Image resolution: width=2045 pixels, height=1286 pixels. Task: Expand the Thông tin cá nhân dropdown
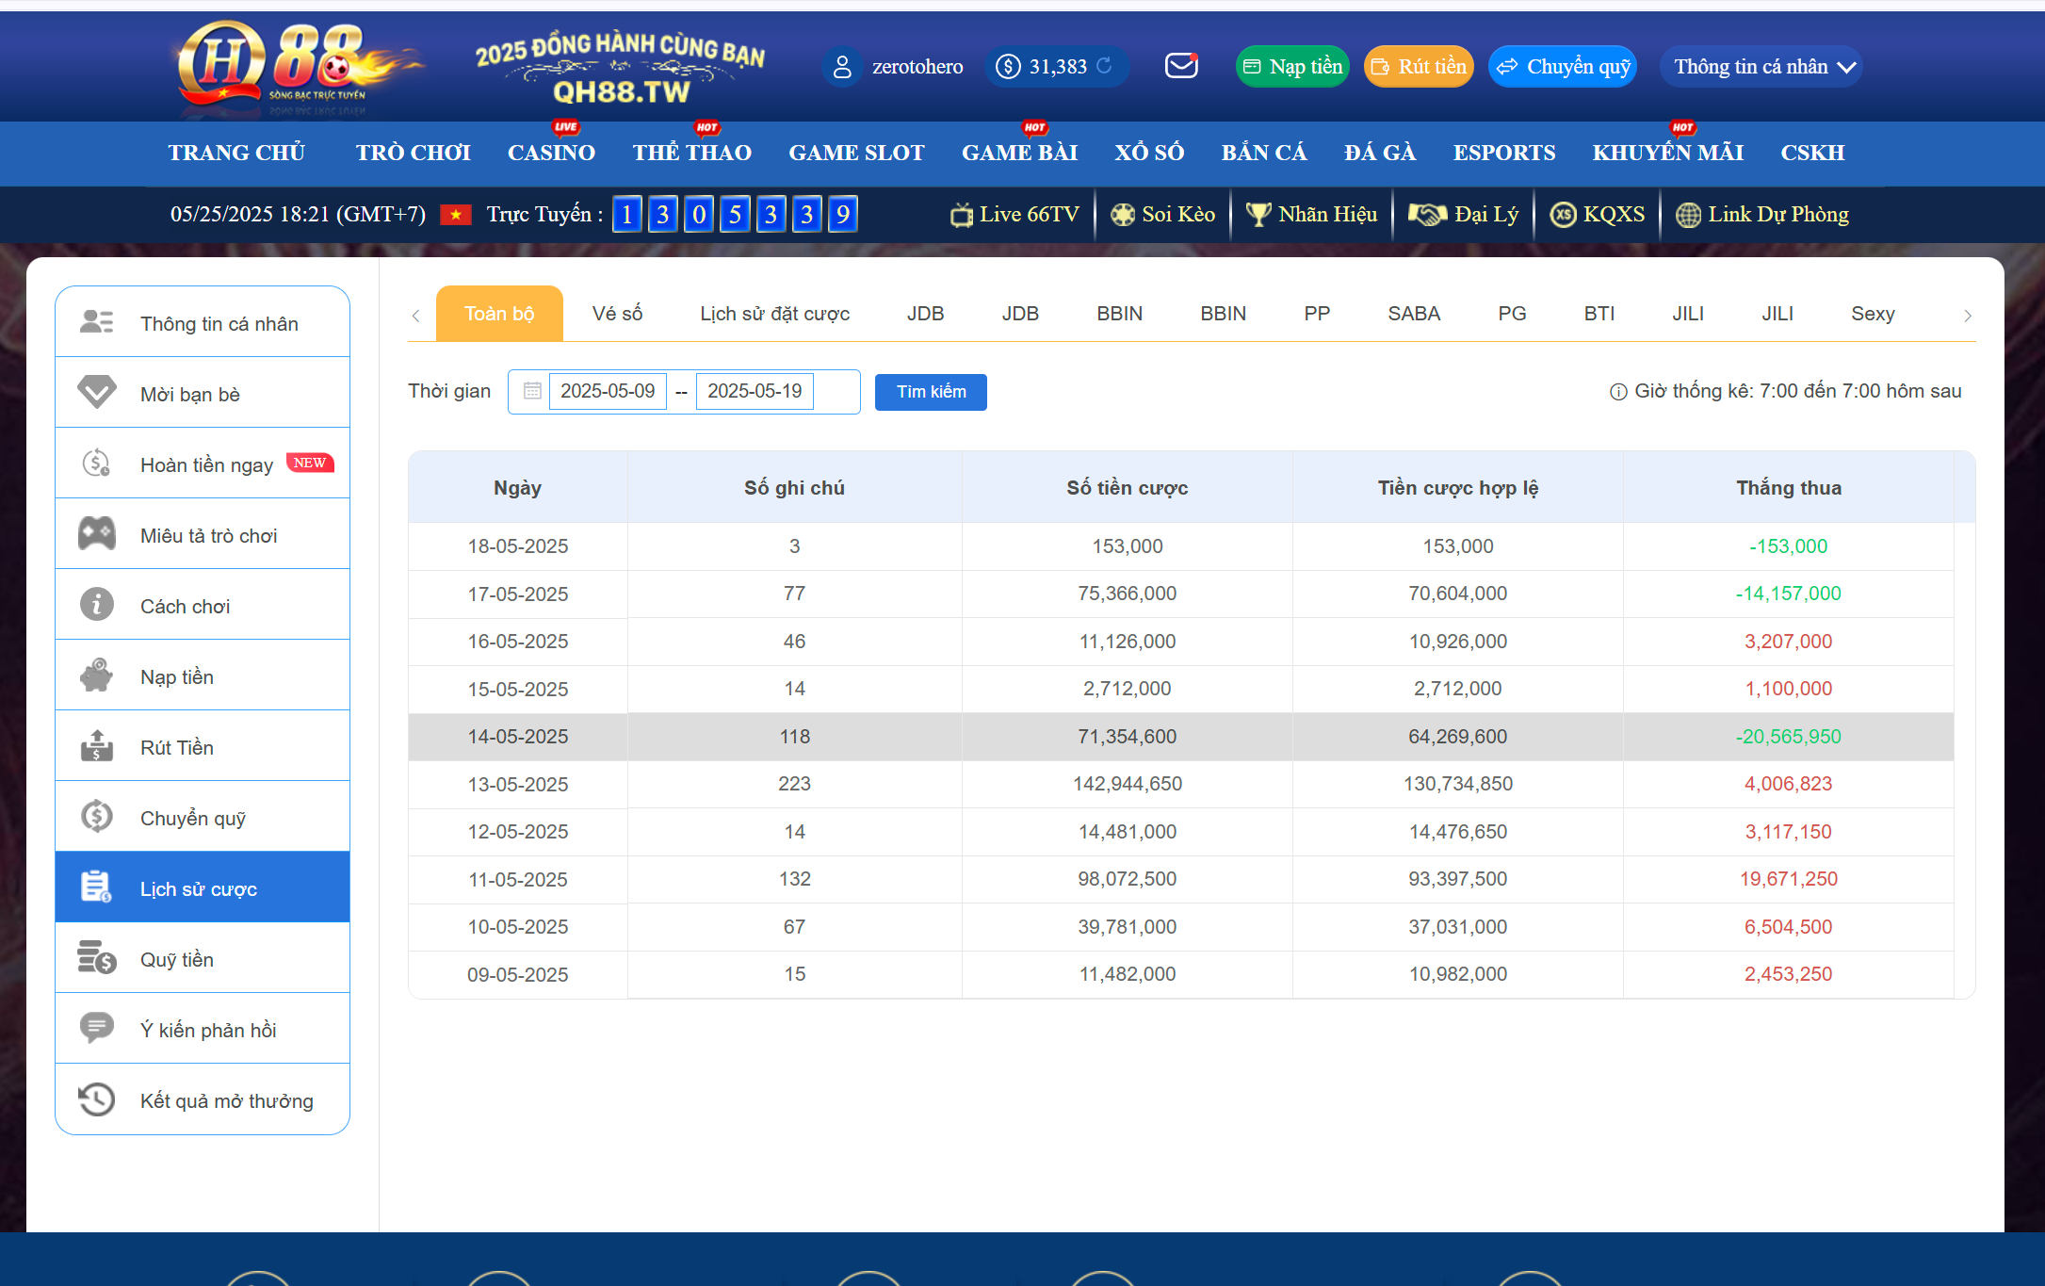[1761, 67]
